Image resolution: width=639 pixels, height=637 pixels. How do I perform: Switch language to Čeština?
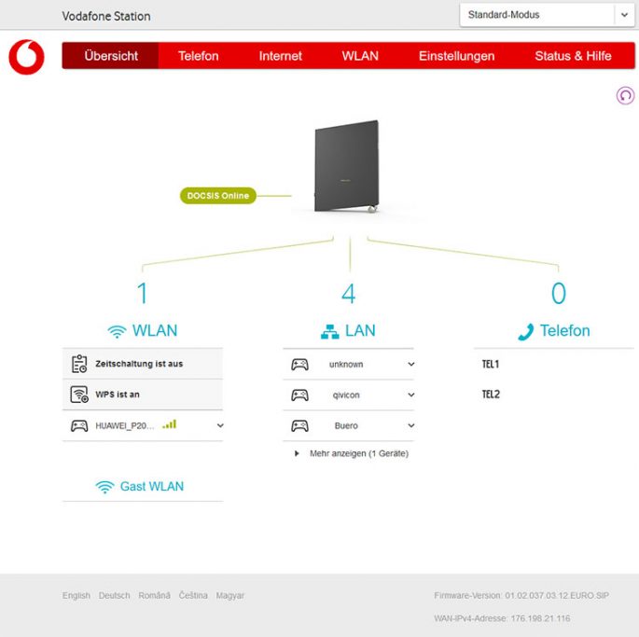click(193, 595)
